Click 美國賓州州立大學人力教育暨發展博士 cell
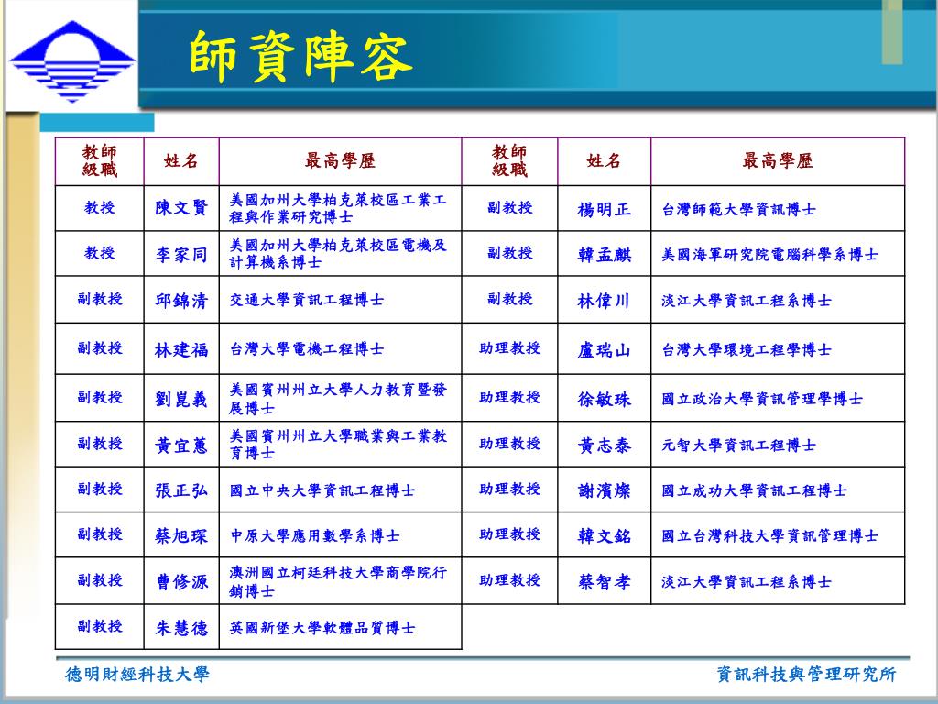The width and height of the screenshot is (938, 704). click(341, 398)
